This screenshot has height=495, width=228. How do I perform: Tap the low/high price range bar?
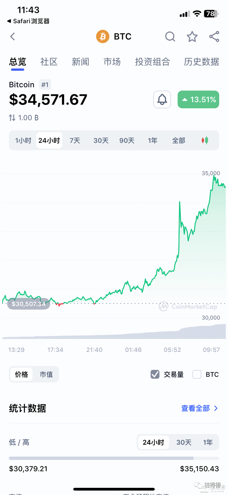114,458
